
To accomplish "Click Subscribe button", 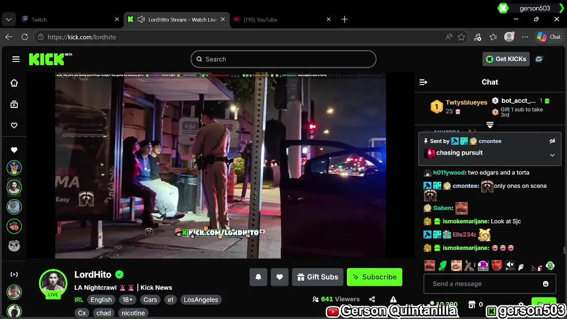I will 374,277.
